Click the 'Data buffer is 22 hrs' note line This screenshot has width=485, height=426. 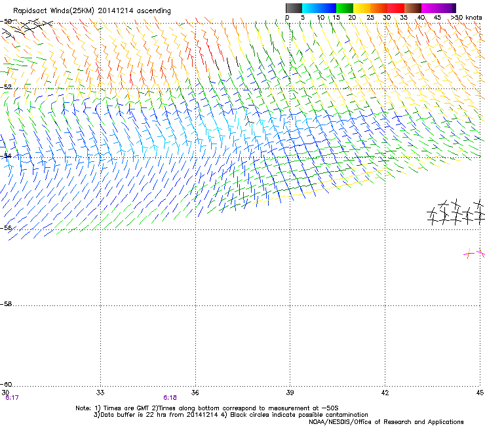click(x=231, y=415)
